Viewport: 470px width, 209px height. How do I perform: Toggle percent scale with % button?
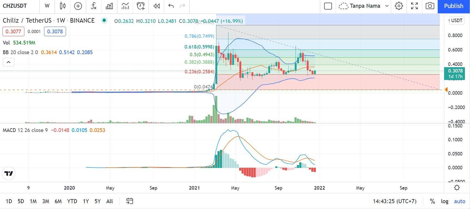pos(432,201)
